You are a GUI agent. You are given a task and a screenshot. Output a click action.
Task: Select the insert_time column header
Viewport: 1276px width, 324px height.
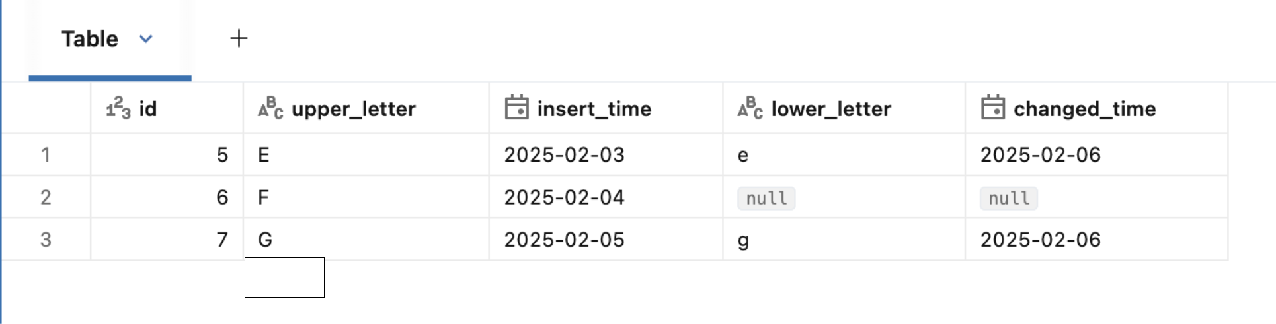coord(594,109)
